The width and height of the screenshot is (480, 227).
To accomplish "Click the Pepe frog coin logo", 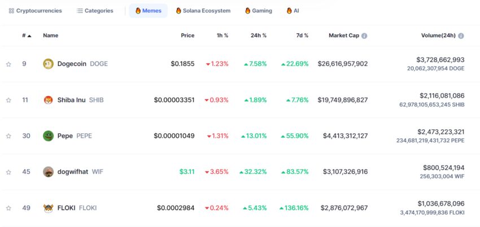I will pyautogui.click(x=48, y=136).
